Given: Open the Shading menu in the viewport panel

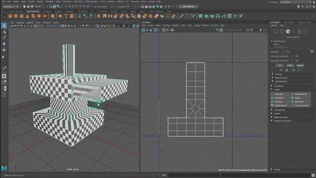Looking at the screenshot, I should (x=20, y=23).
